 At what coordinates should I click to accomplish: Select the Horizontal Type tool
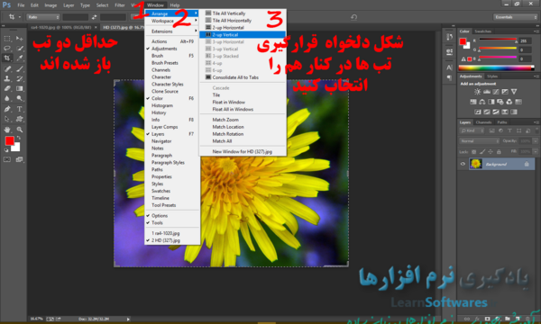tap(20, 109)
